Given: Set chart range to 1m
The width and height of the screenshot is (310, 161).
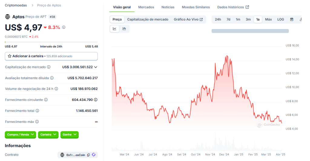Looking at the screenshot, I should [238, 19].
